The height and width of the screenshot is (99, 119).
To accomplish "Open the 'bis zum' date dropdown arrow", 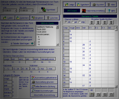I will tap(32, 11).
